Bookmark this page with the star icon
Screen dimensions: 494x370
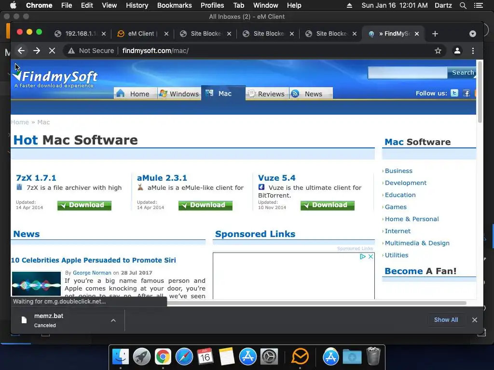[438, 51]
